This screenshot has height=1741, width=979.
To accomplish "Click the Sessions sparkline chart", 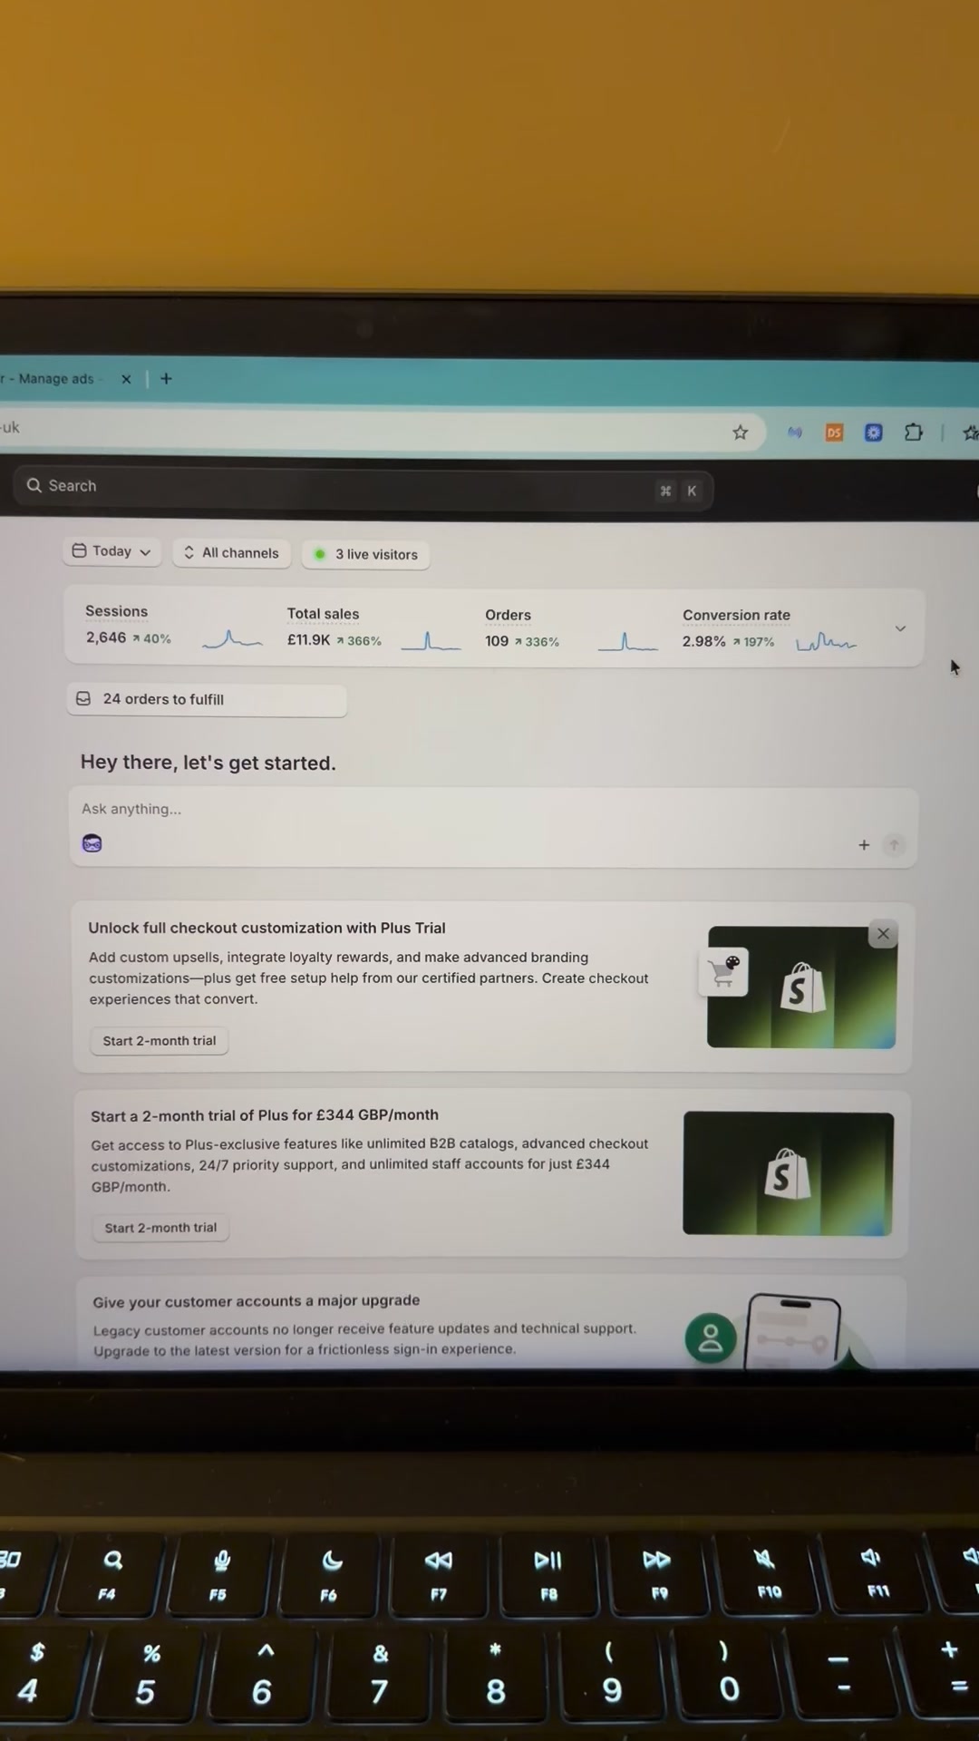I will point(232,639).
